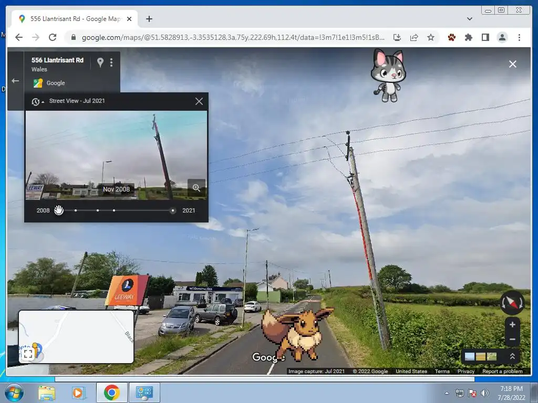This screenshot has height=403, width=538.
Task: Open the Chrome profile avatar
Action: [502, 37]
